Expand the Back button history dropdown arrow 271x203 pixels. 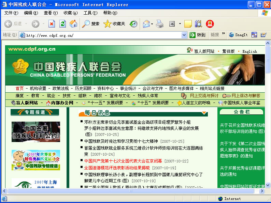(x=26, y=24)
